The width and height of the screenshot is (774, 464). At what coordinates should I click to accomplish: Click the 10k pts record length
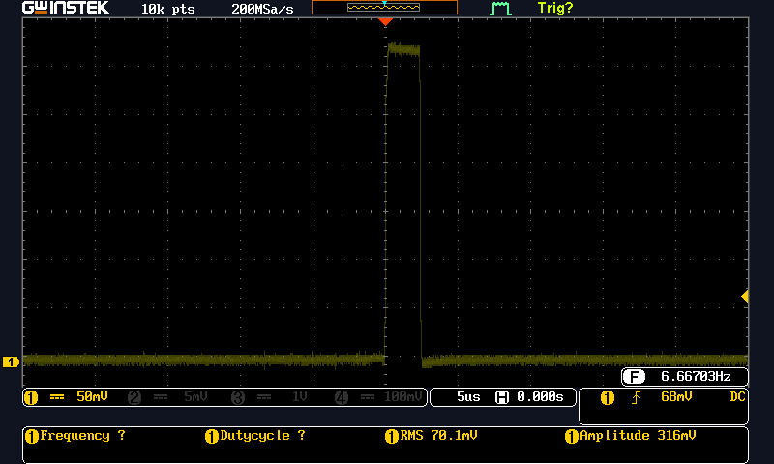pos(167,9)
